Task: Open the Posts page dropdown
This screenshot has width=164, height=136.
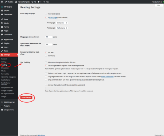Action: point(62,28)
